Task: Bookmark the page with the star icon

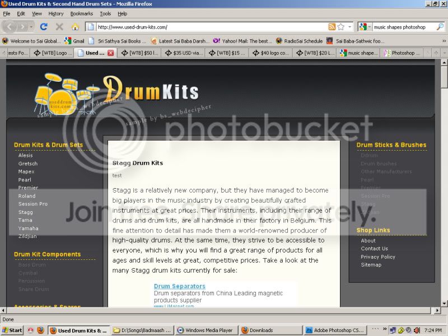Action: pos(341,27)
